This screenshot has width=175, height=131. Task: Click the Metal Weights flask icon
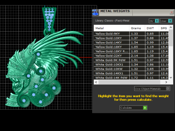96,12
